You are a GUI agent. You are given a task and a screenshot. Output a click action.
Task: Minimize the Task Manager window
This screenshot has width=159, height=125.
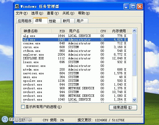tap(126, 7)
